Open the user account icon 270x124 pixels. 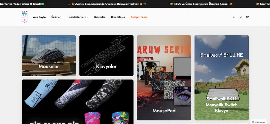pyautogui.click(x=241, y=17)
